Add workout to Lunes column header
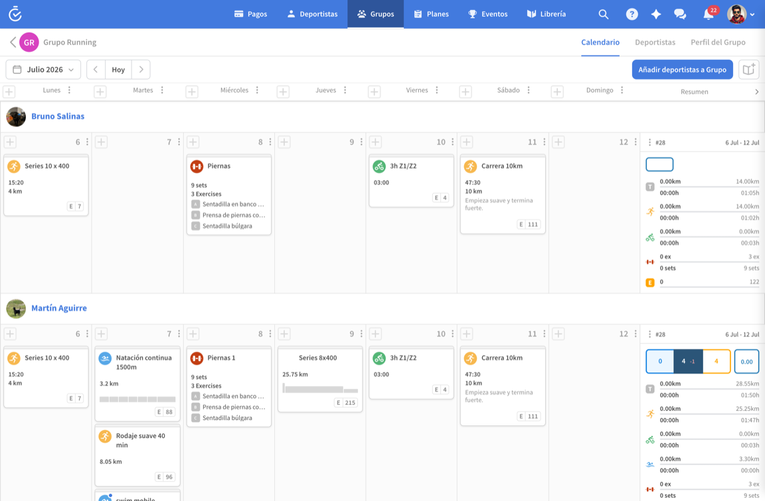This screenshot has width=765, height=501. coord(9,91)
